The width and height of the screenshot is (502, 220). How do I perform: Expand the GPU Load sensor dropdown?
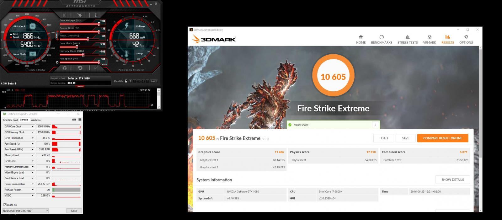point(33,161)
